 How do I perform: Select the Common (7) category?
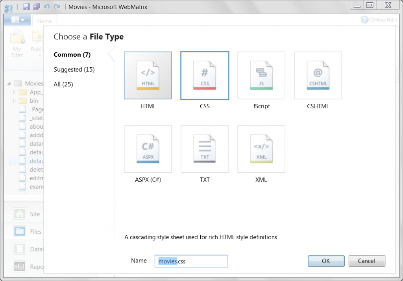pos(72,54)
